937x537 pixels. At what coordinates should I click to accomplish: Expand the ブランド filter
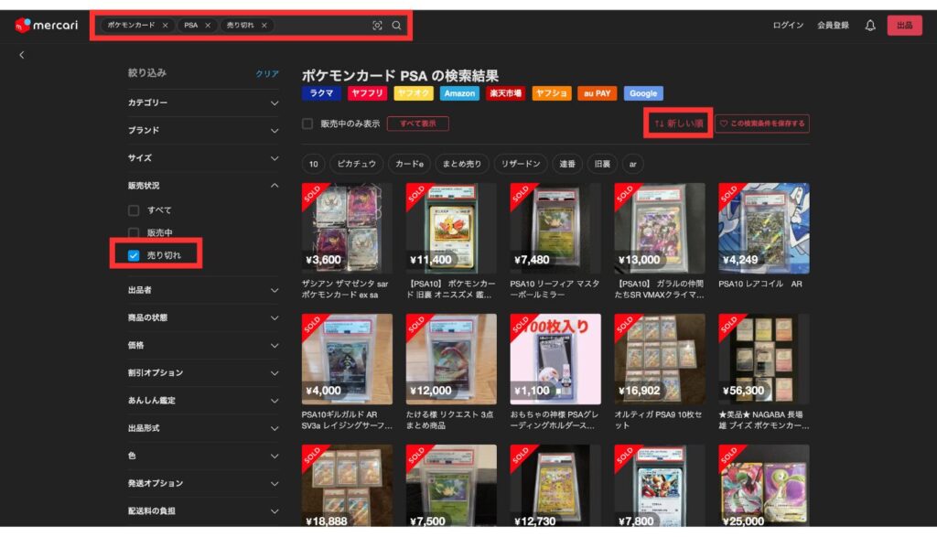(x=203, y=130)
